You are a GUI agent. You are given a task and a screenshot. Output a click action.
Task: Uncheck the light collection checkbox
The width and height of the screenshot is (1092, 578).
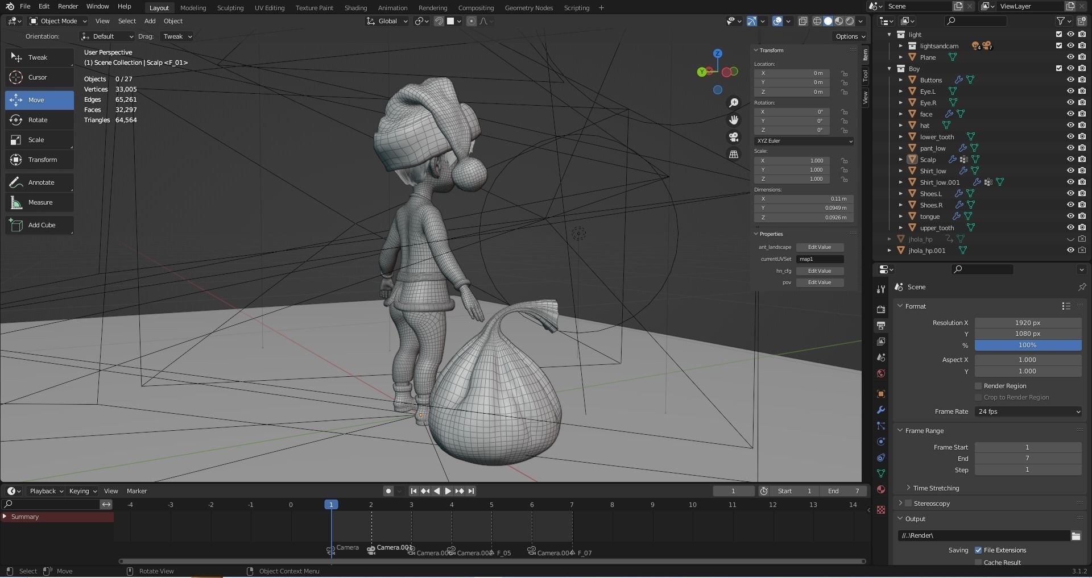(x=1059, y=35)
